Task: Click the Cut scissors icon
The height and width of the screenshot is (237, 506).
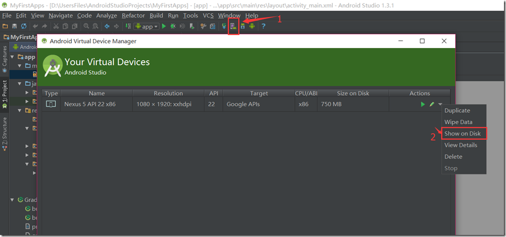Action: point(56,26)
